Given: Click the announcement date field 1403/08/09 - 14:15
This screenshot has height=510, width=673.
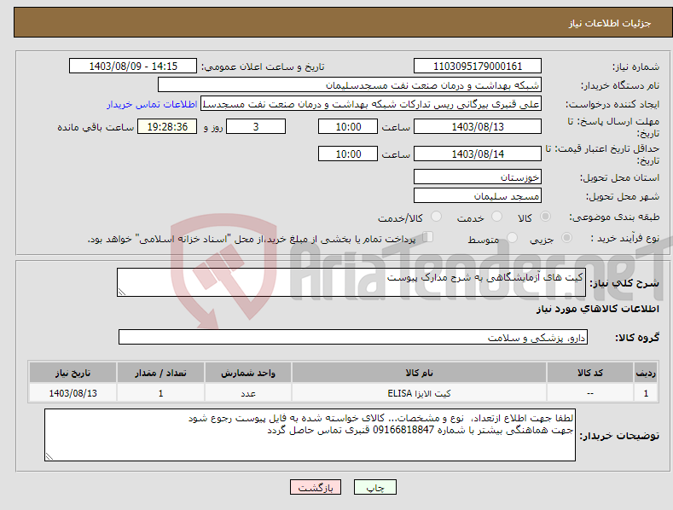Looking at the screenshot, I should (133, 67).
